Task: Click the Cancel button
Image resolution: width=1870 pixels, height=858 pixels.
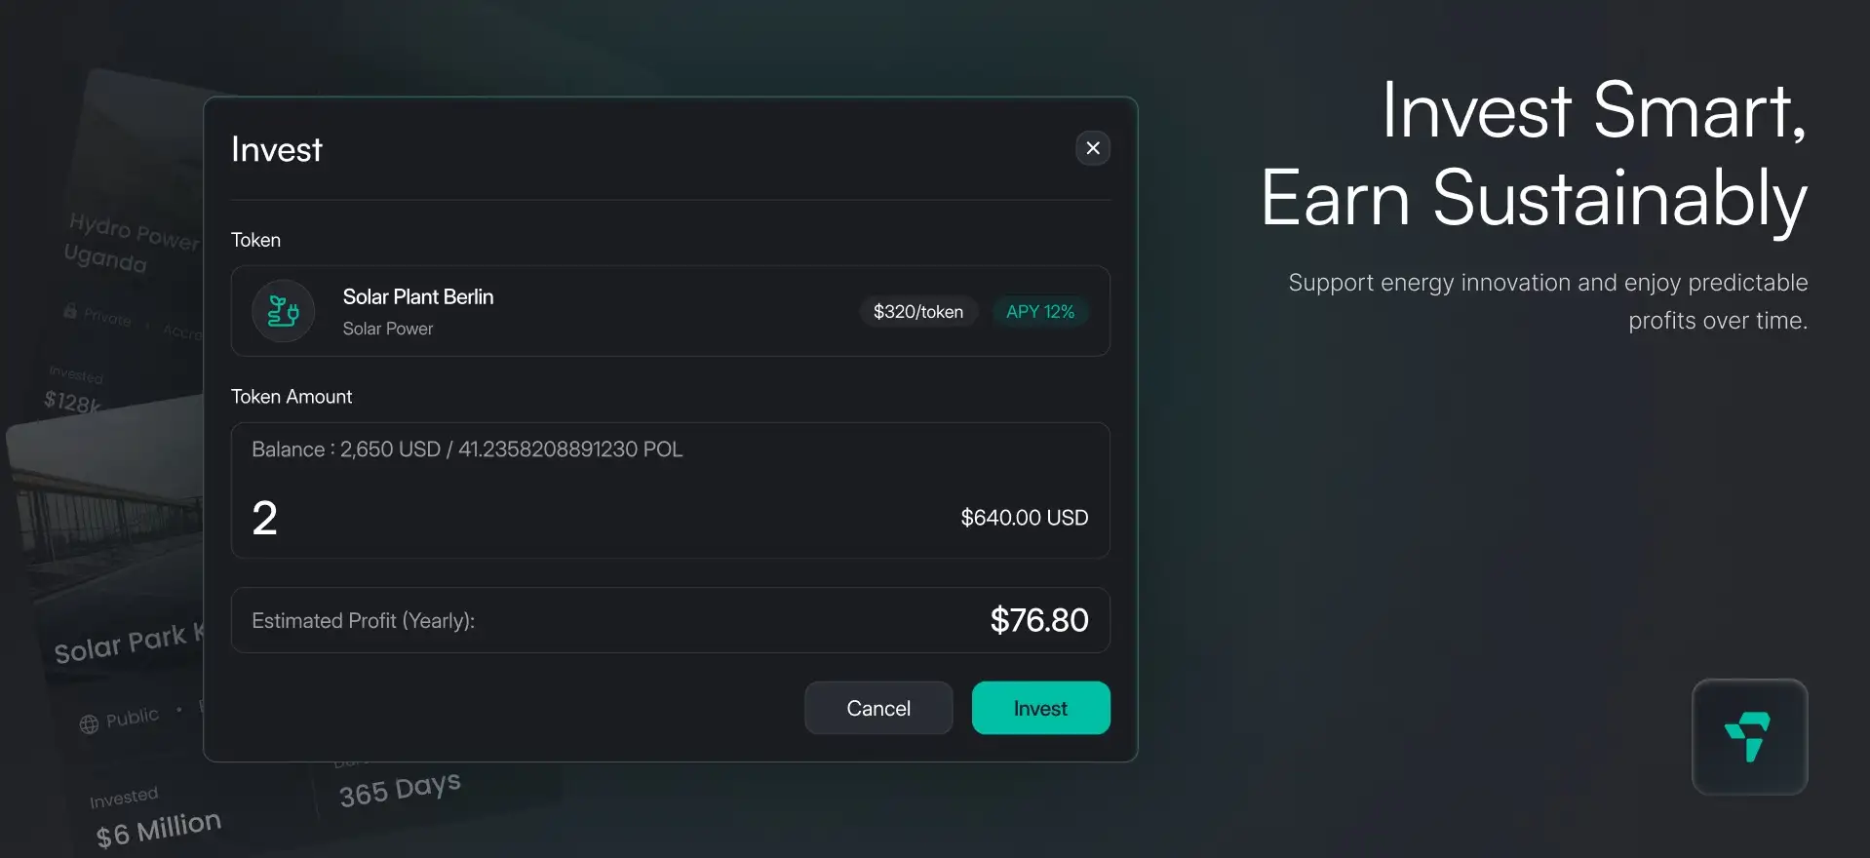Action: pos(878,708)
